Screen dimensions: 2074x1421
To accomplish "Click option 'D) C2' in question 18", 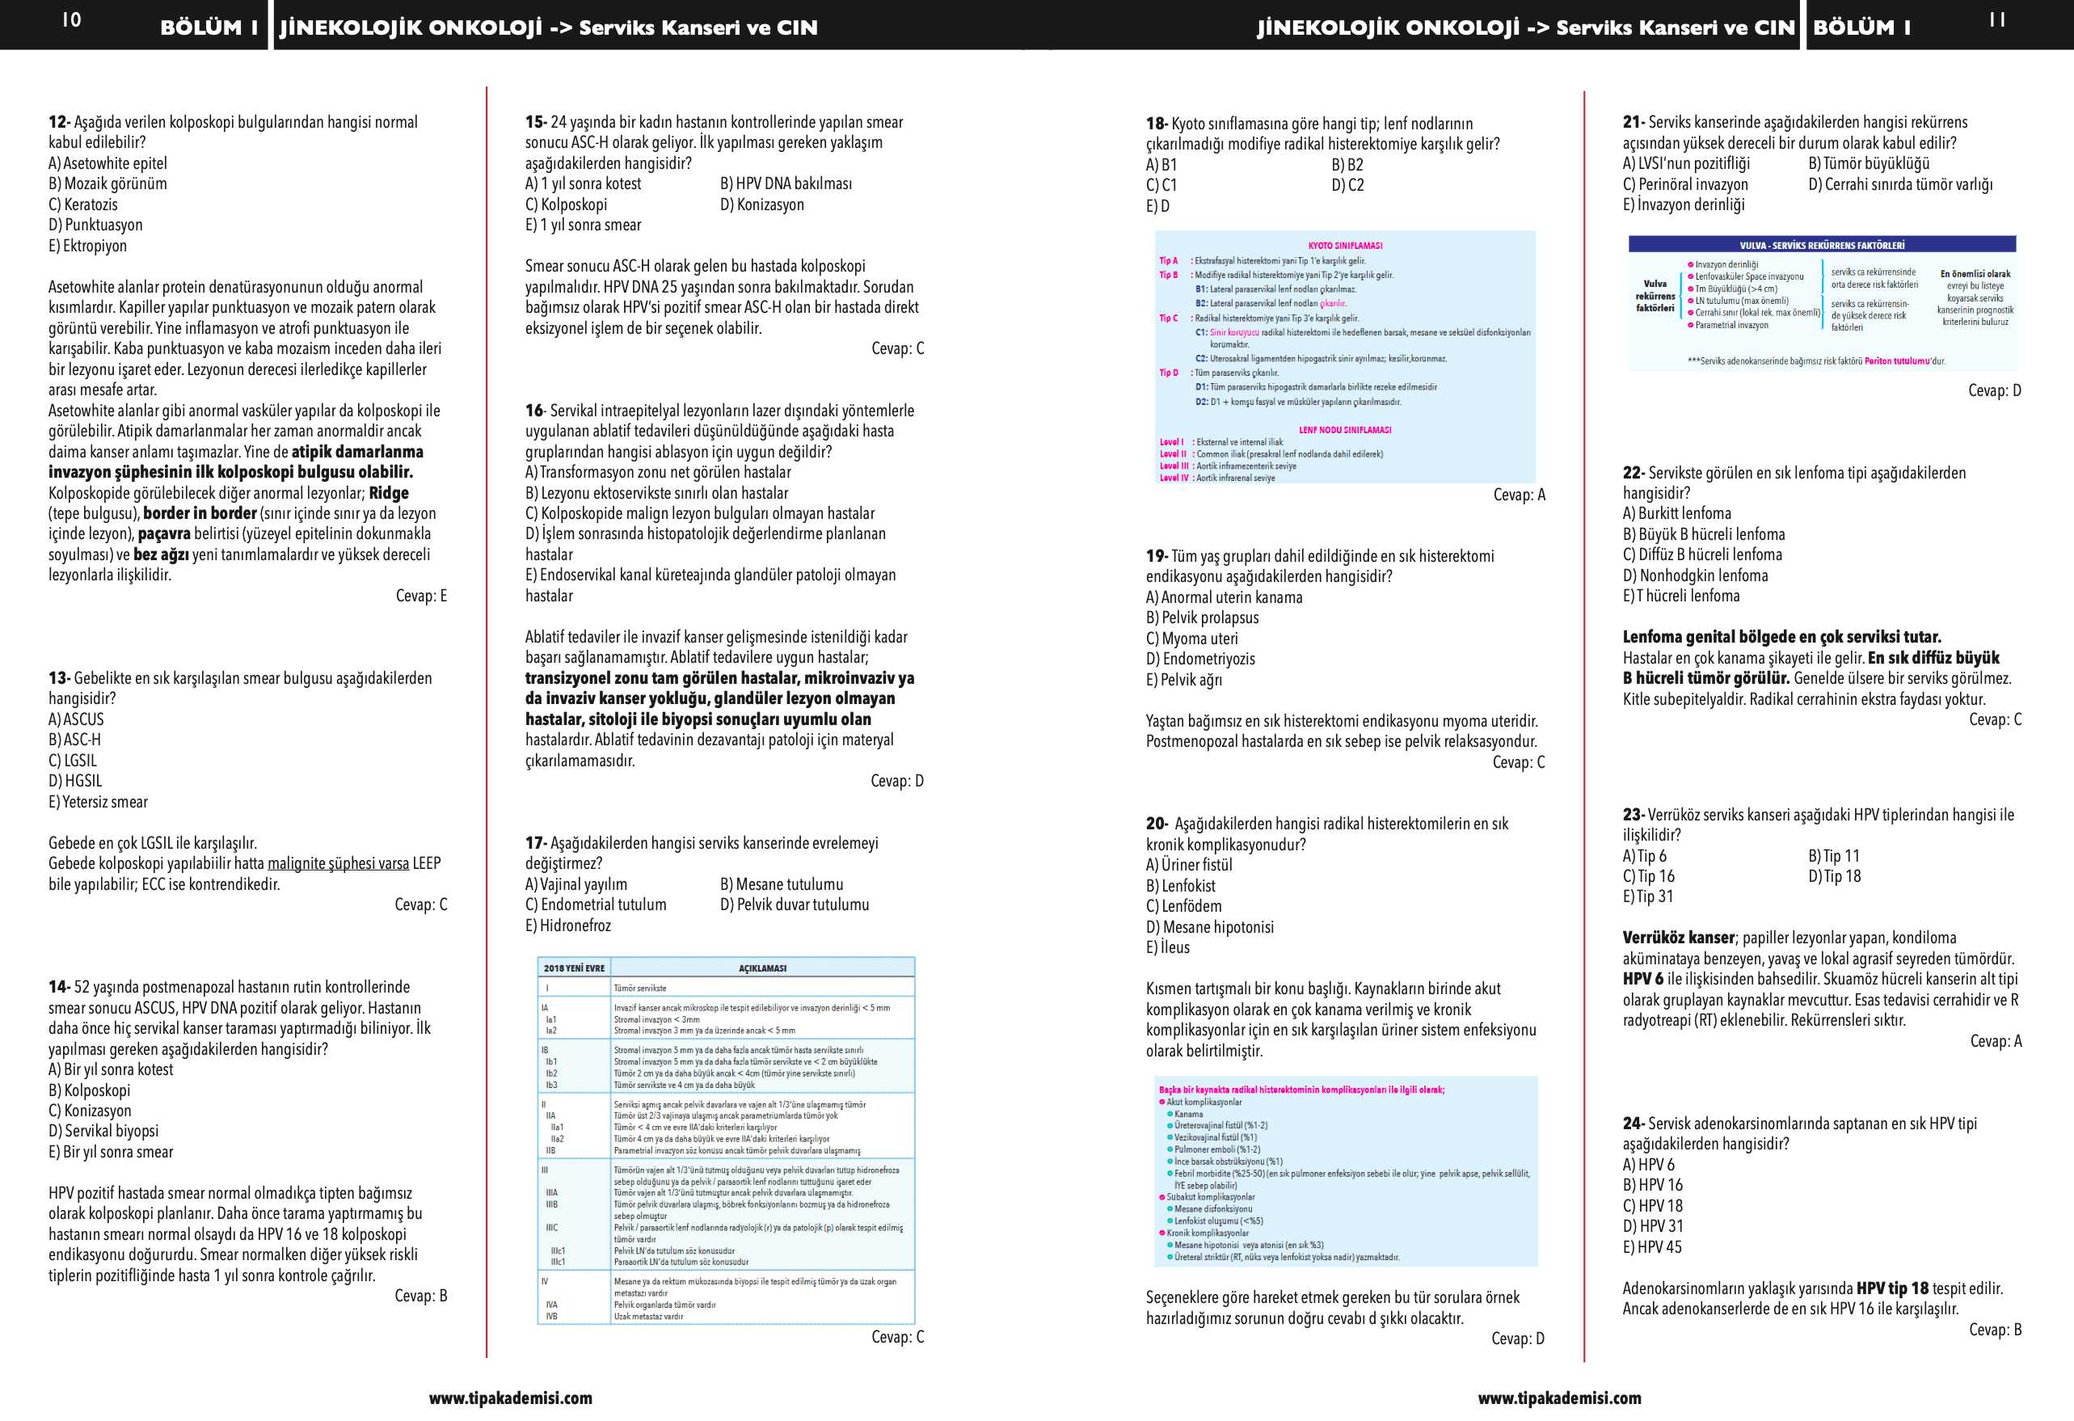I will pos(1347,186).
